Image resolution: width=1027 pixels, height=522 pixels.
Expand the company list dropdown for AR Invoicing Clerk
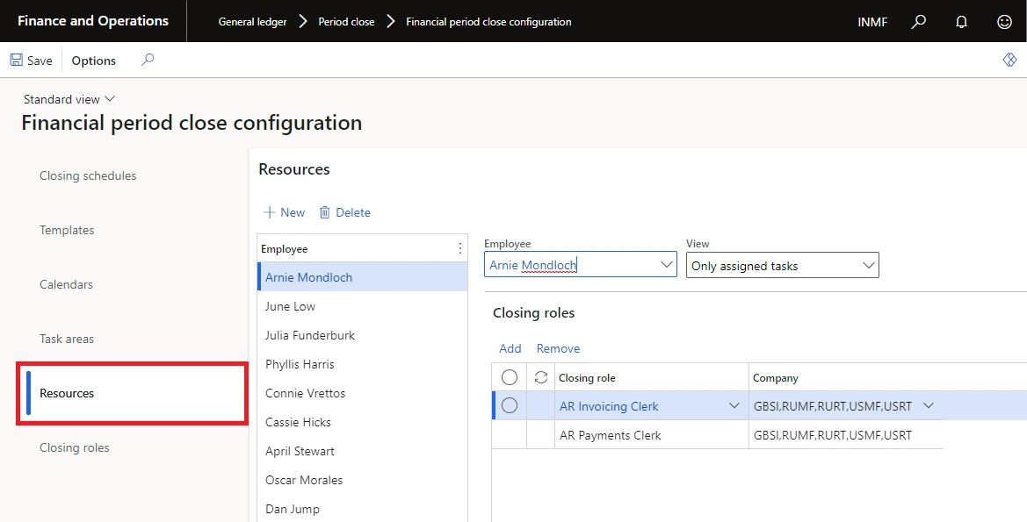click(x=928, y=406)
